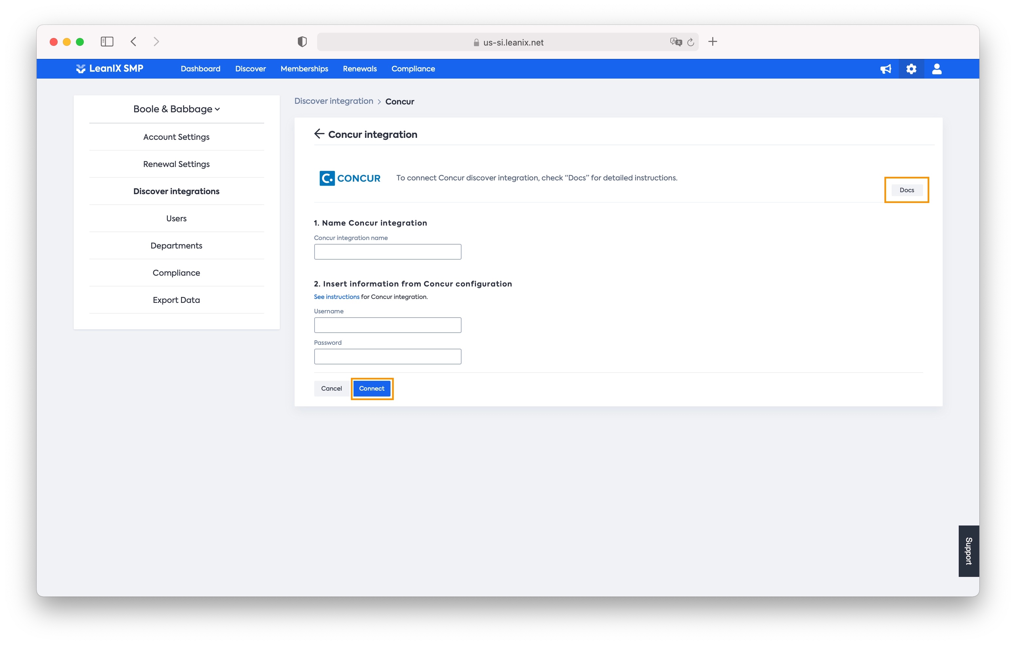The height and width of the screenshot is (645, 1016).
Task: Toggle the browser sidebar icon
Action: point(107,41)
